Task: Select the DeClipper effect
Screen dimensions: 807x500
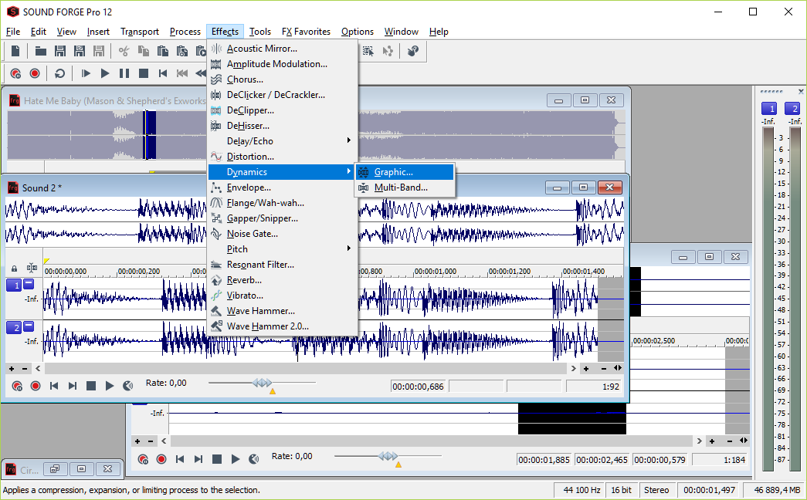Action: pyautogui.click(x=283, y=110)
